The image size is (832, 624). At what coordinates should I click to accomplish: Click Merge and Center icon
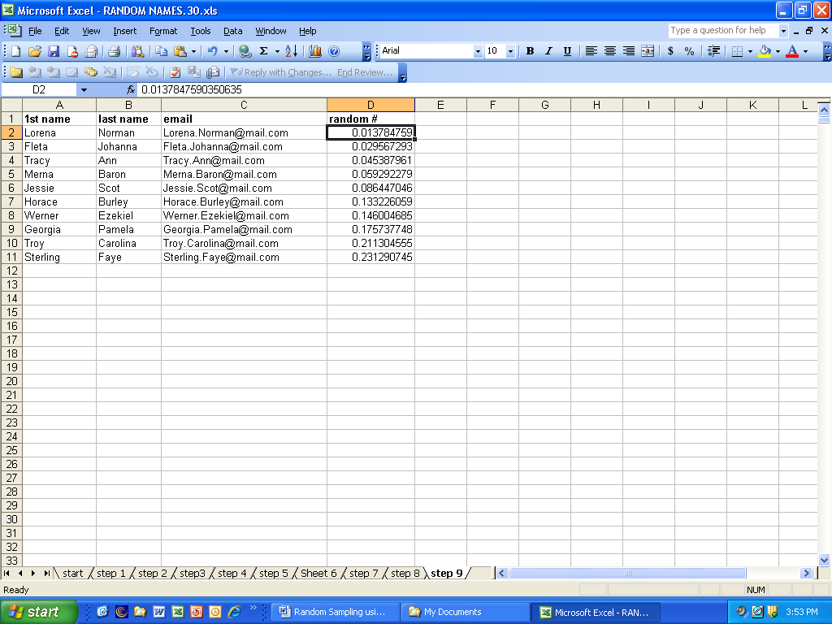tap(648, 51)
